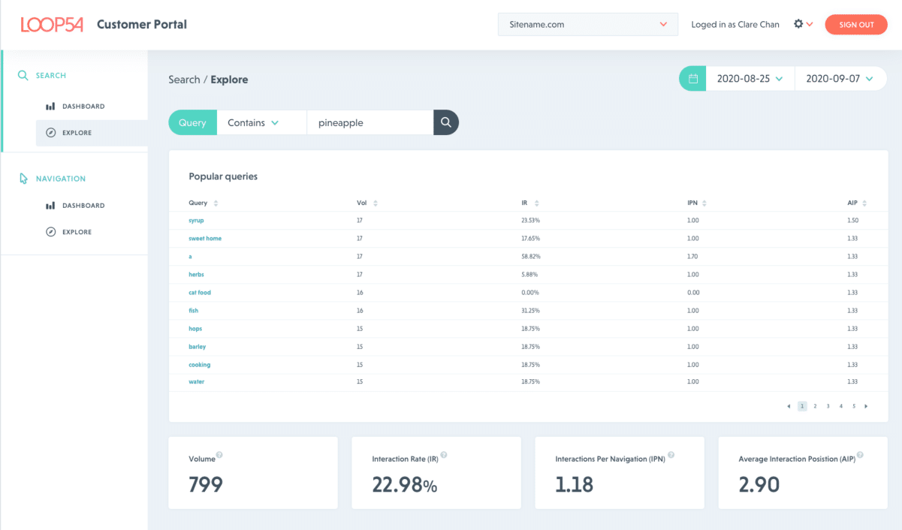
Task: Open the 2020-08-25 start date dropdown
Action: pyautogui.click(x=750, y=79)
